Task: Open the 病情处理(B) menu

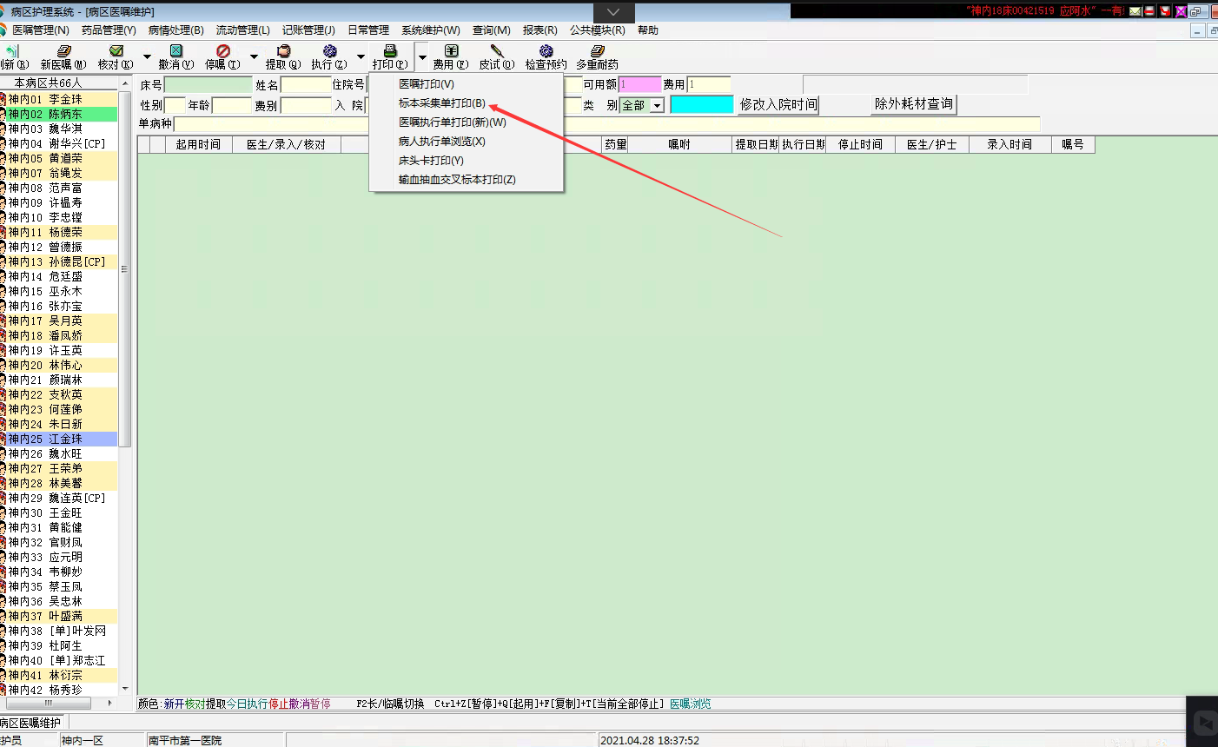Action: pyautogui.click(x=176, y=30)
